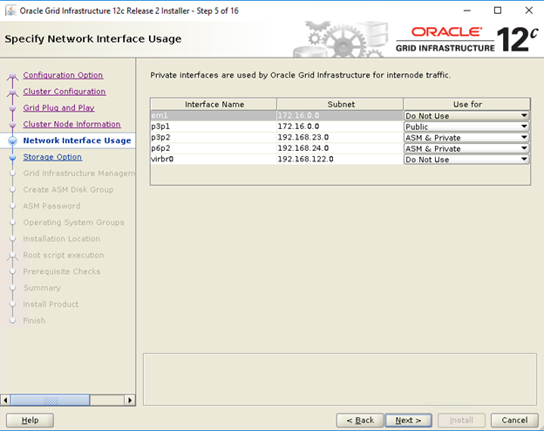Click the Subnet column header

click(340, 104)
